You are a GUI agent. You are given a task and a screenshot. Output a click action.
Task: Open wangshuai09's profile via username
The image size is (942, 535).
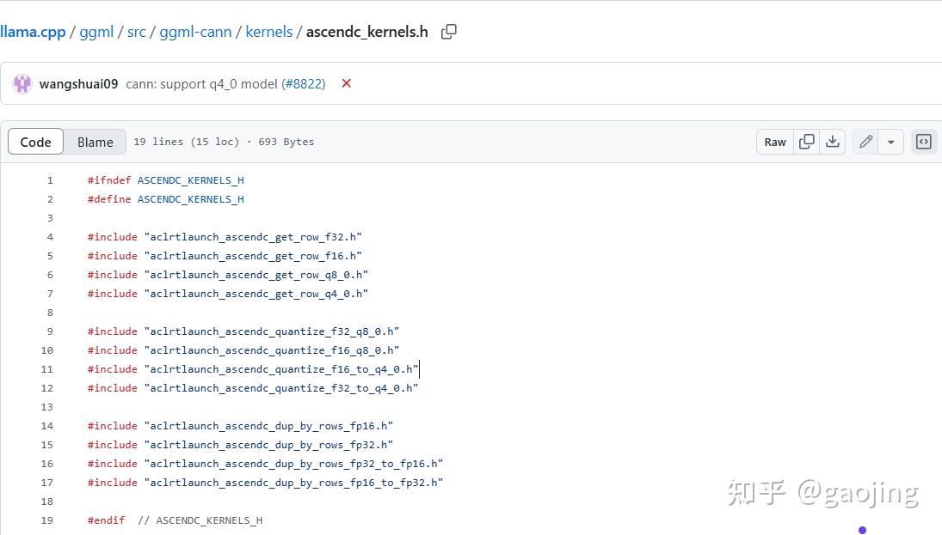[78, 83]
